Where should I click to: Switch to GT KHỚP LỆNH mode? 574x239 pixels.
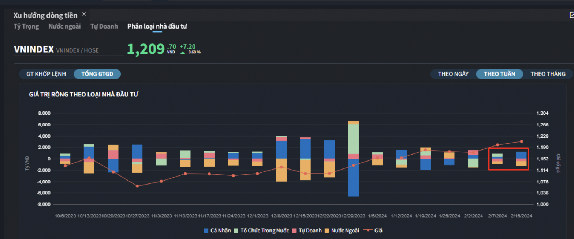point(46,74)
